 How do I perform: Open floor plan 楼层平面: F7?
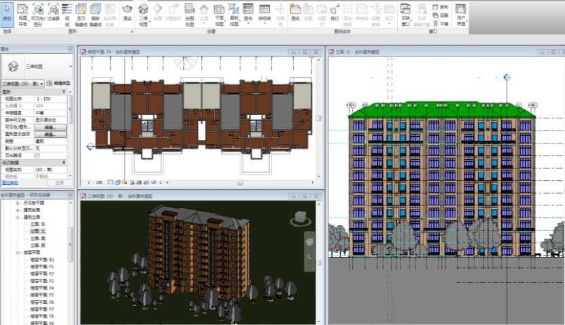pos(42,309)
